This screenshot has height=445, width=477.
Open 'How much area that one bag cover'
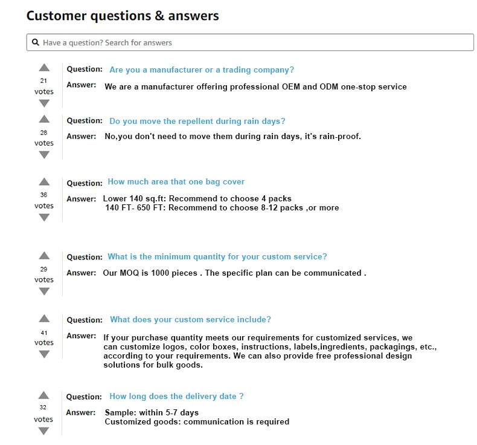(x=176, y=182)
